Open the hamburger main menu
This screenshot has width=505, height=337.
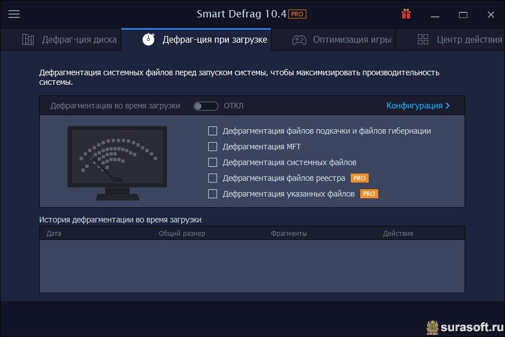pyautogui.click(x=14, y=14)
